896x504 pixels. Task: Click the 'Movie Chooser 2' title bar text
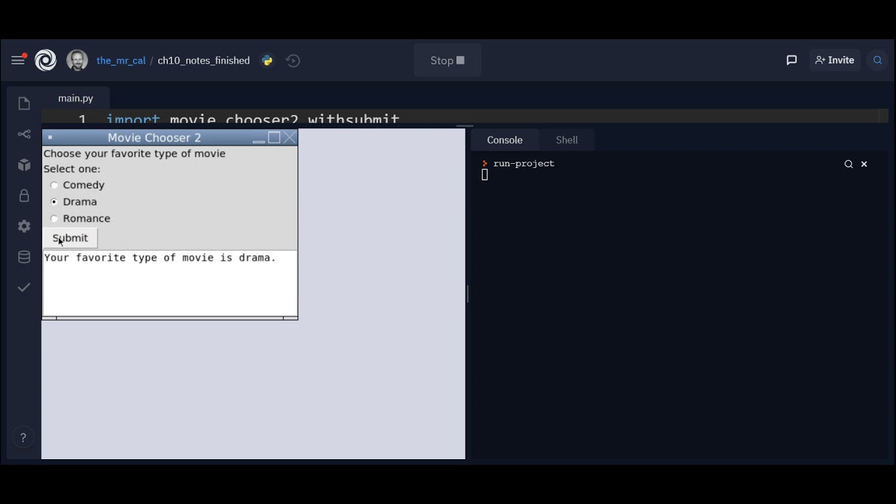pyautogui.click(x=154, y=138)
